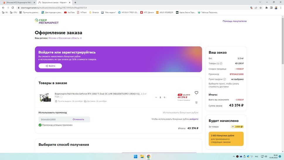The height and width of the screenshot is (160, 284).
Task: Reload the page with the browser refresh icon
Action: click(13, 8)
